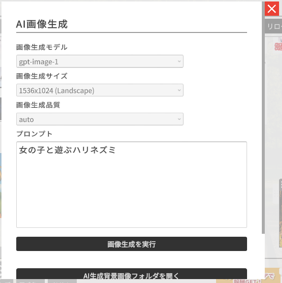Select the third gray tab at bottom edge
Screen dimensions: 282x283
point(62,281)
